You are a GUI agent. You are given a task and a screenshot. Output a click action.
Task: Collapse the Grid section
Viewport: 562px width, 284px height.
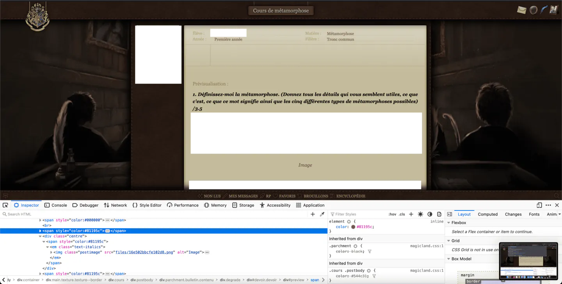pyautogui.click(x=449, y=241)
